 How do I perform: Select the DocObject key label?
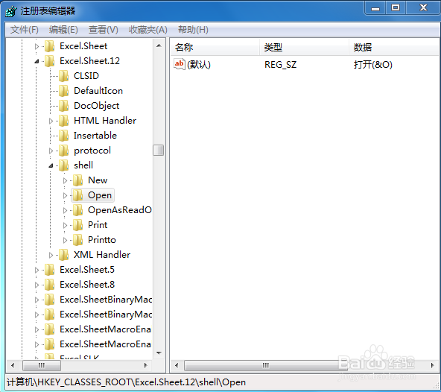[97, 106]
